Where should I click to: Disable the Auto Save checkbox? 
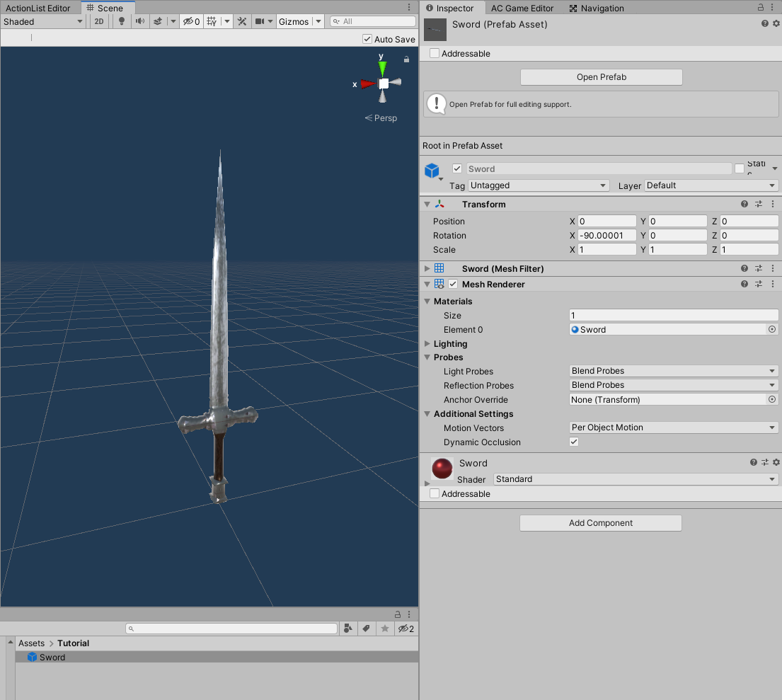tap(367, 40)
